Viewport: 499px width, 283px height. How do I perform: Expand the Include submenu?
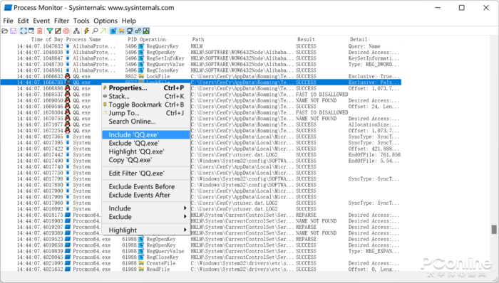coord(146,208)
